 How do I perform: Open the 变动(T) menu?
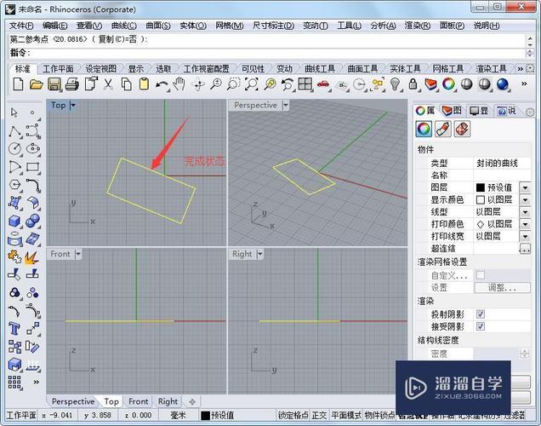[x=316, y=26]
